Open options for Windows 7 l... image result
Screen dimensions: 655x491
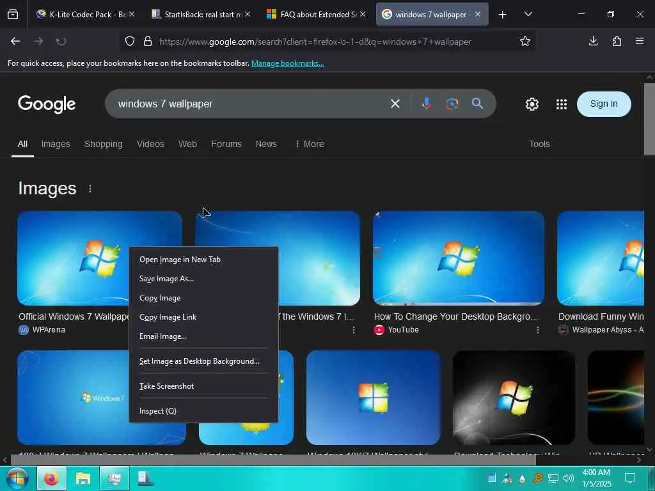pos(354,330)
